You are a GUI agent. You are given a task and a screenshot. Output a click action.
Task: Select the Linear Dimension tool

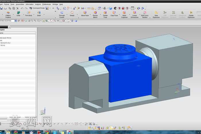point(134,15)
